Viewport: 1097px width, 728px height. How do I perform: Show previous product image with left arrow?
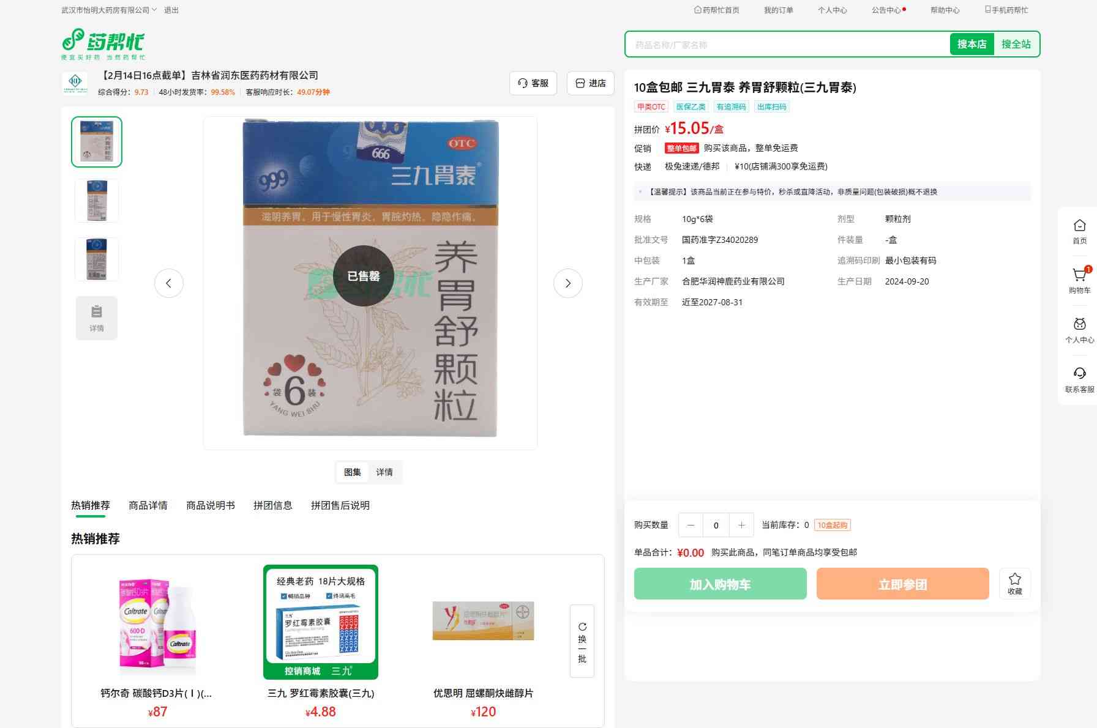point(169,283)
